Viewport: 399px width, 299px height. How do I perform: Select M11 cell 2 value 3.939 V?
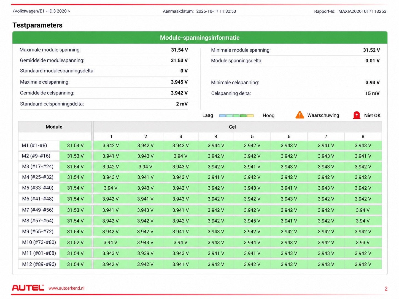[x=145, y=253]
